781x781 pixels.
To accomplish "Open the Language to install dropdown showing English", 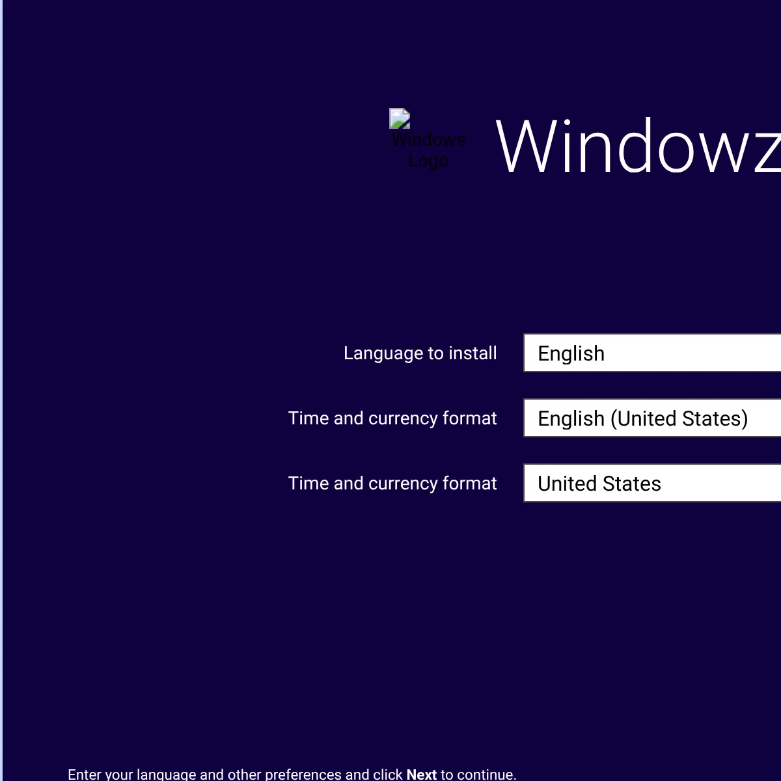I will 652,353.
